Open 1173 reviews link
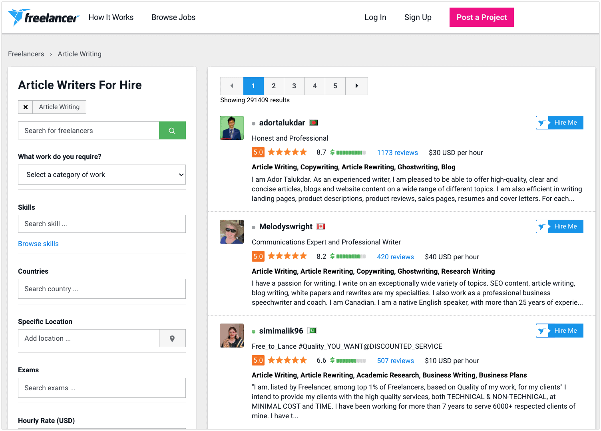The width and height of the screenshot is (601, 431). [398, 153]
